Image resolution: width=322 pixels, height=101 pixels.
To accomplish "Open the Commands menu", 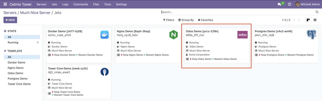I will tap(80, 4).
